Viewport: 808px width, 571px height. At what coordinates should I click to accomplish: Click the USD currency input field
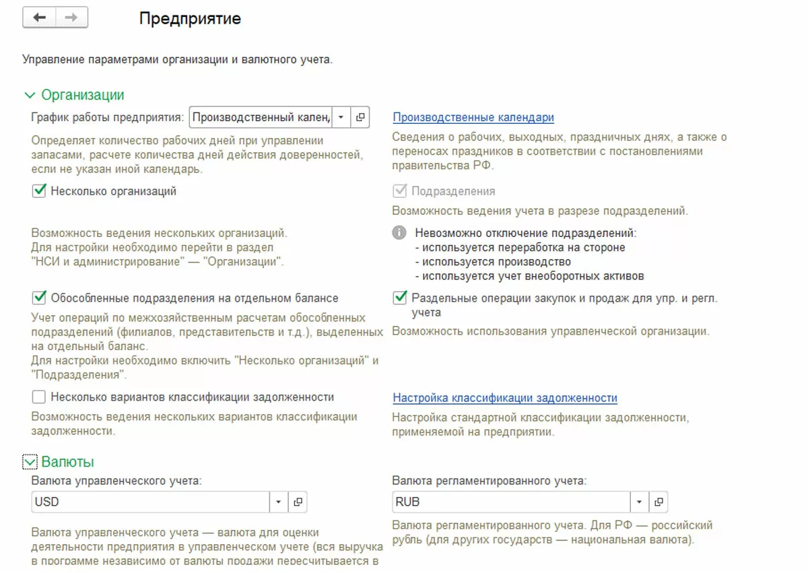point(151,502)
